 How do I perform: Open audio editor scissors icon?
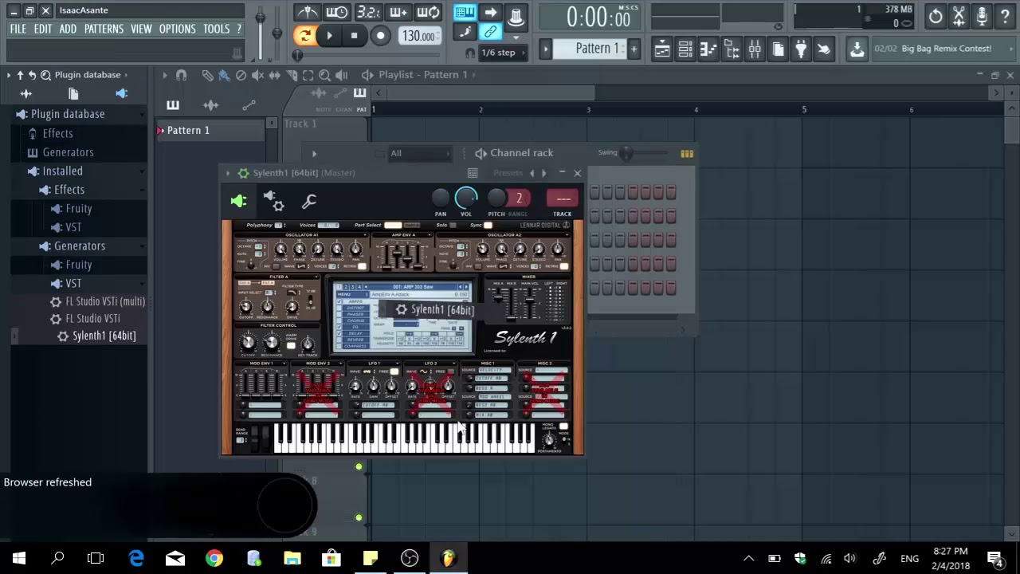tap(959, 16)
